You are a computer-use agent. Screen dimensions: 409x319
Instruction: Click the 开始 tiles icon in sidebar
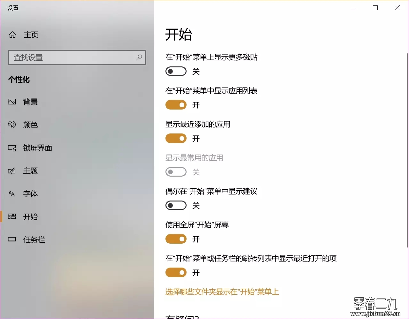click(x=12, y=216)
